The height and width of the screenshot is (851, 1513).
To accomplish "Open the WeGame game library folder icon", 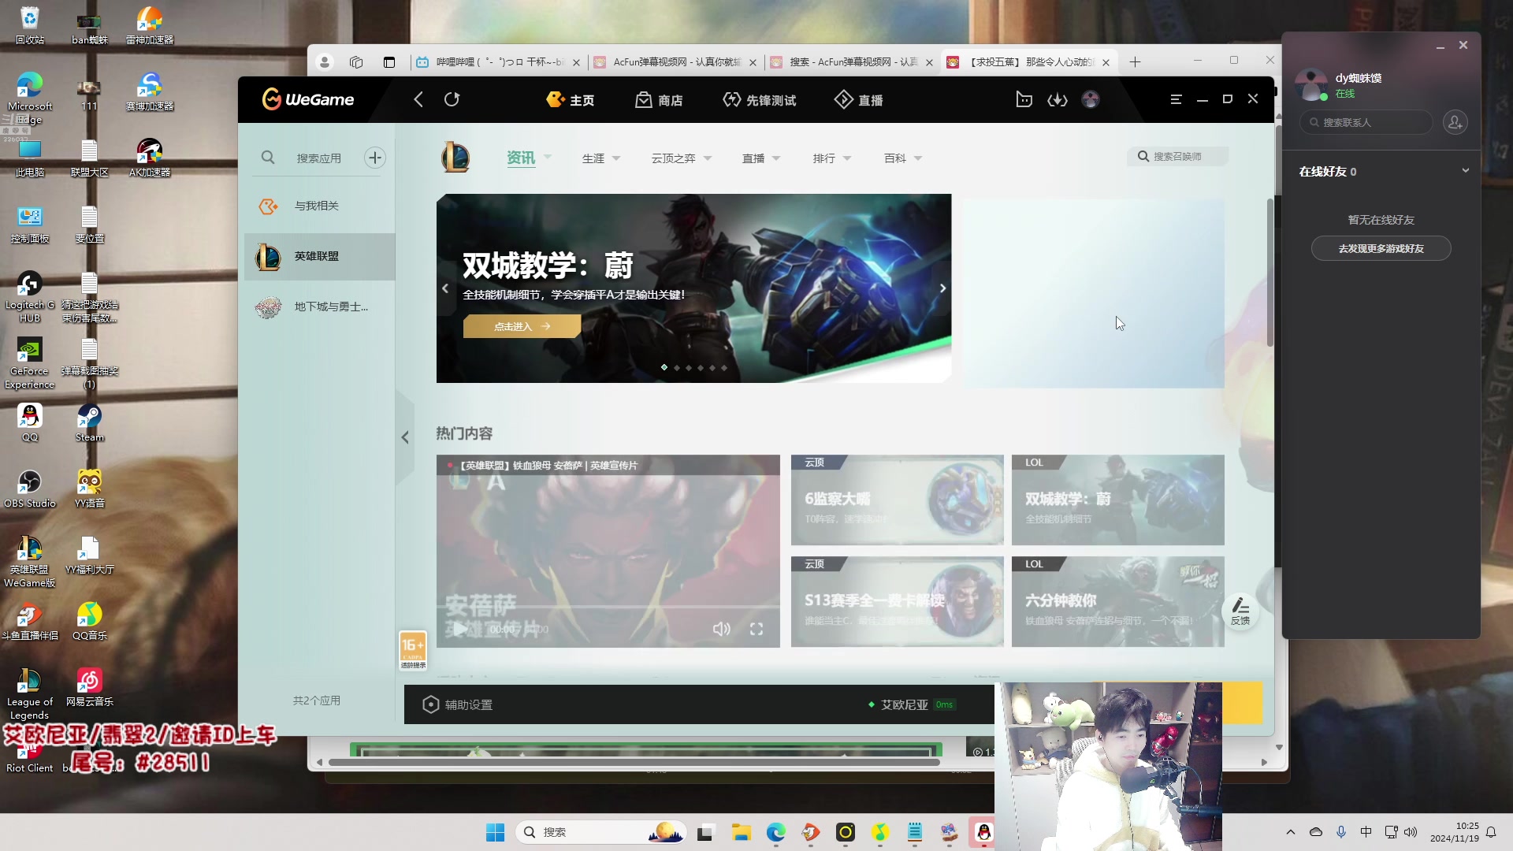I will pos(1024,99).
